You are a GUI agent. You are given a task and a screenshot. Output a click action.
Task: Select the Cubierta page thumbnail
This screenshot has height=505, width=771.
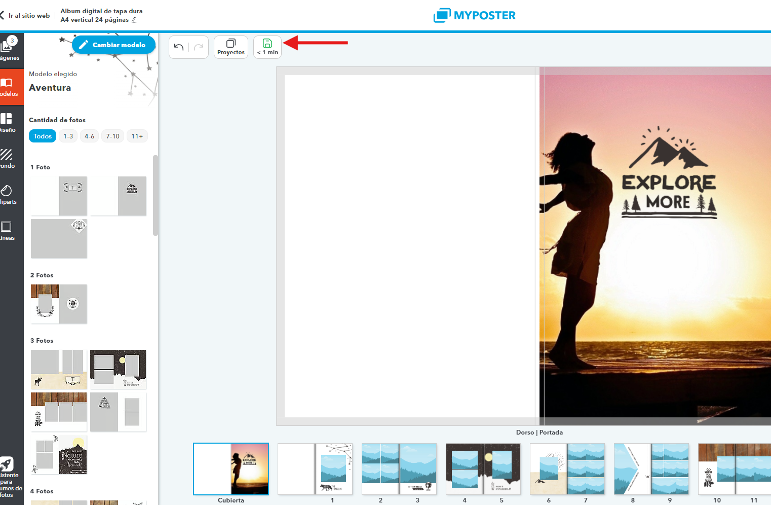(x=231, y=469)
